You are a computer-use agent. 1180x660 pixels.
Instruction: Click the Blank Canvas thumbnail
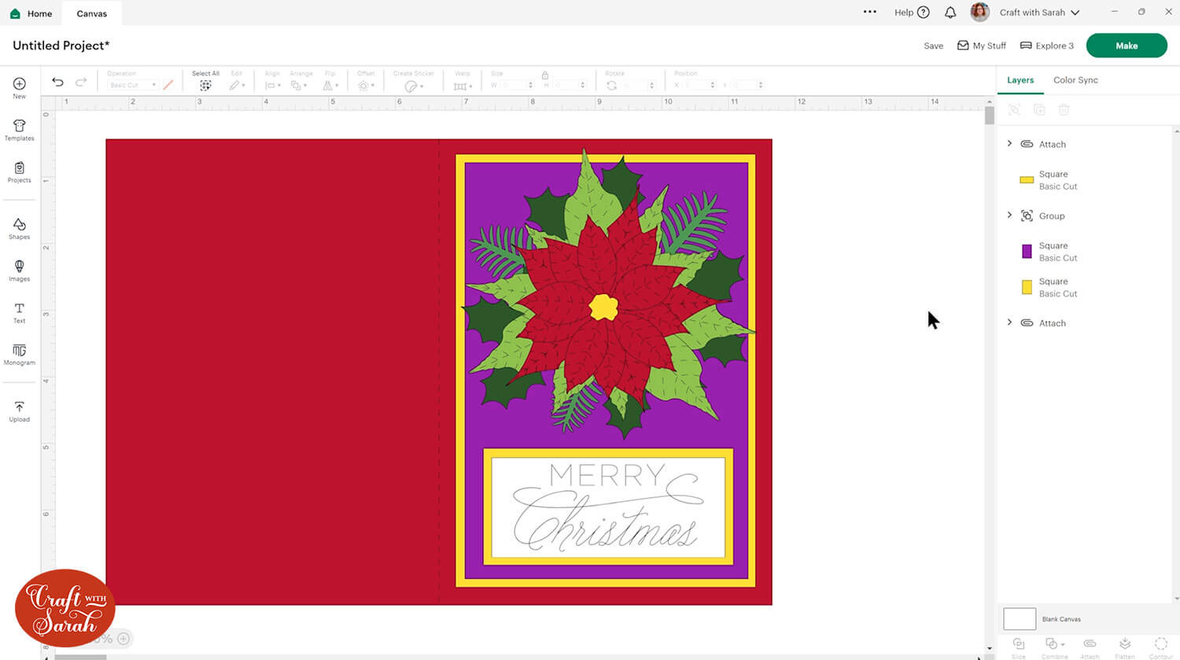coord(1020,618)
